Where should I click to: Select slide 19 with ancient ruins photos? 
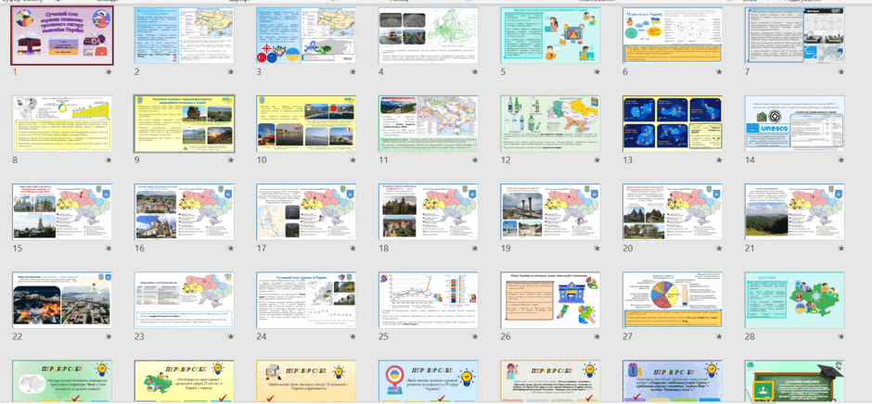pos(550,212)
